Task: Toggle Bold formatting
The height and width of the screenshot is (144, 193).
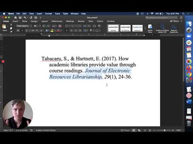Action: coord(18,30)
